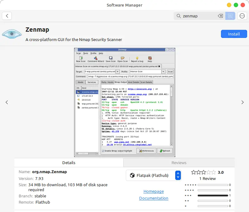249x212 pixels.
Task: Focus the search field containing zenmap
Action: [x=199, y=16]
